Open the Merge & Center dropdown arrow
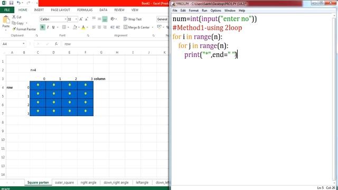 [x=153, y=27]
